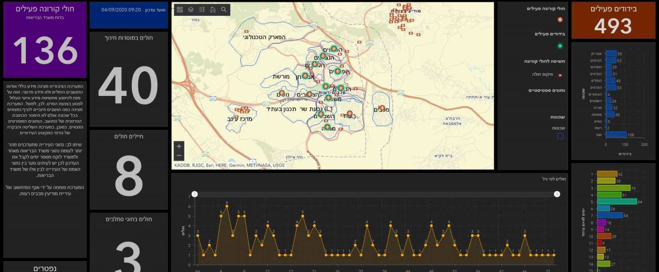Select the 108 bar in isolations chart

point(616,134)
